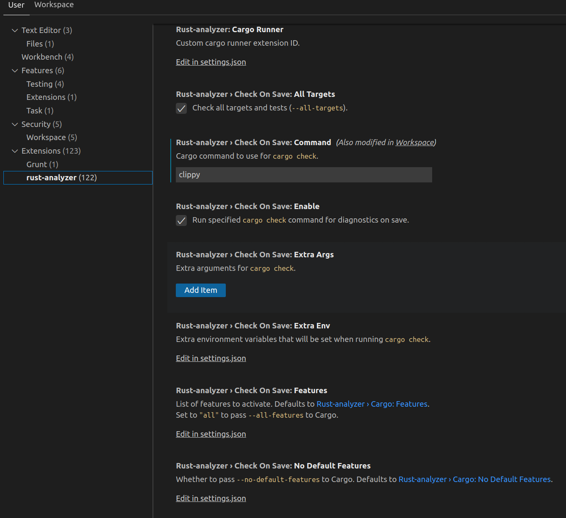Image resolution: width=566 pixels, height=518 pixels.
Task: Select Workspace (5) under Security
Action: (52, 138)
